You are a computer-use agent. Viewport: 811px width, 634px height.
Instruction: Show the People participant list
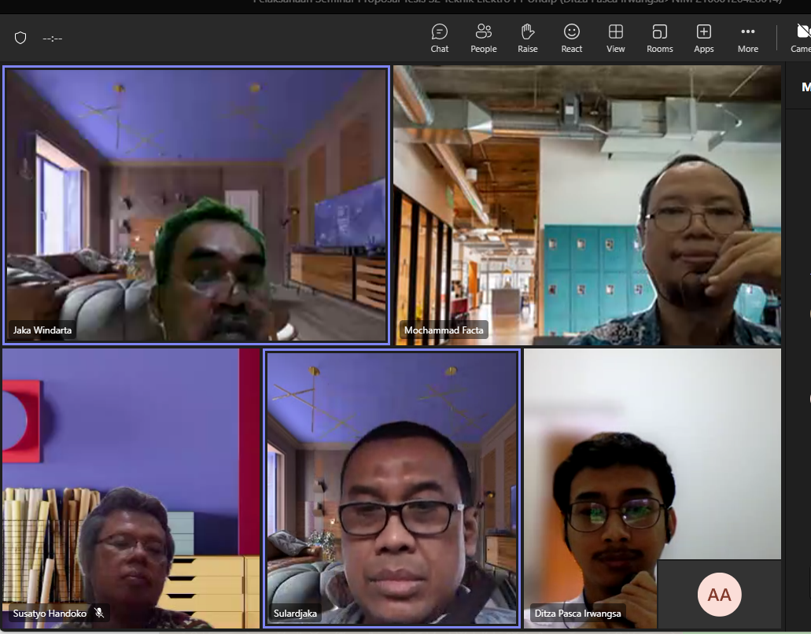[483, 38]
